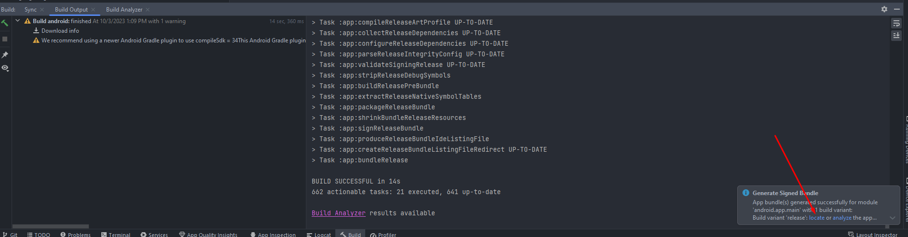
Task: Click the locate link in notification
Action: [x=816, y=218]
